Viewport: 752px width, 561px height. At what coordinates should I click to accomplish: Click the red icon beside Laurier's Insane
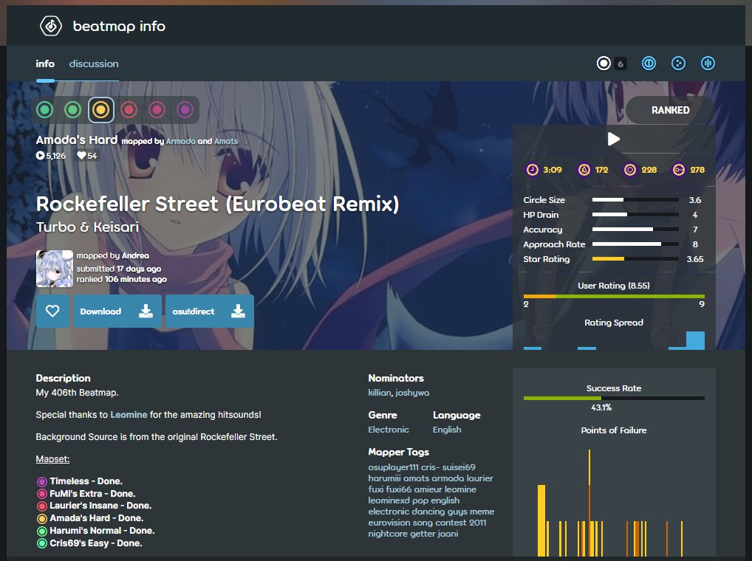41,506
